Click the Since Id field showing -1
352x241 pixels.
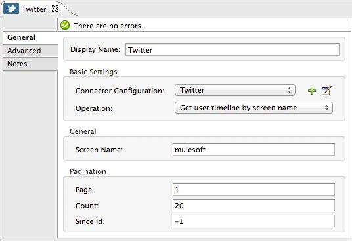point(253,221)
